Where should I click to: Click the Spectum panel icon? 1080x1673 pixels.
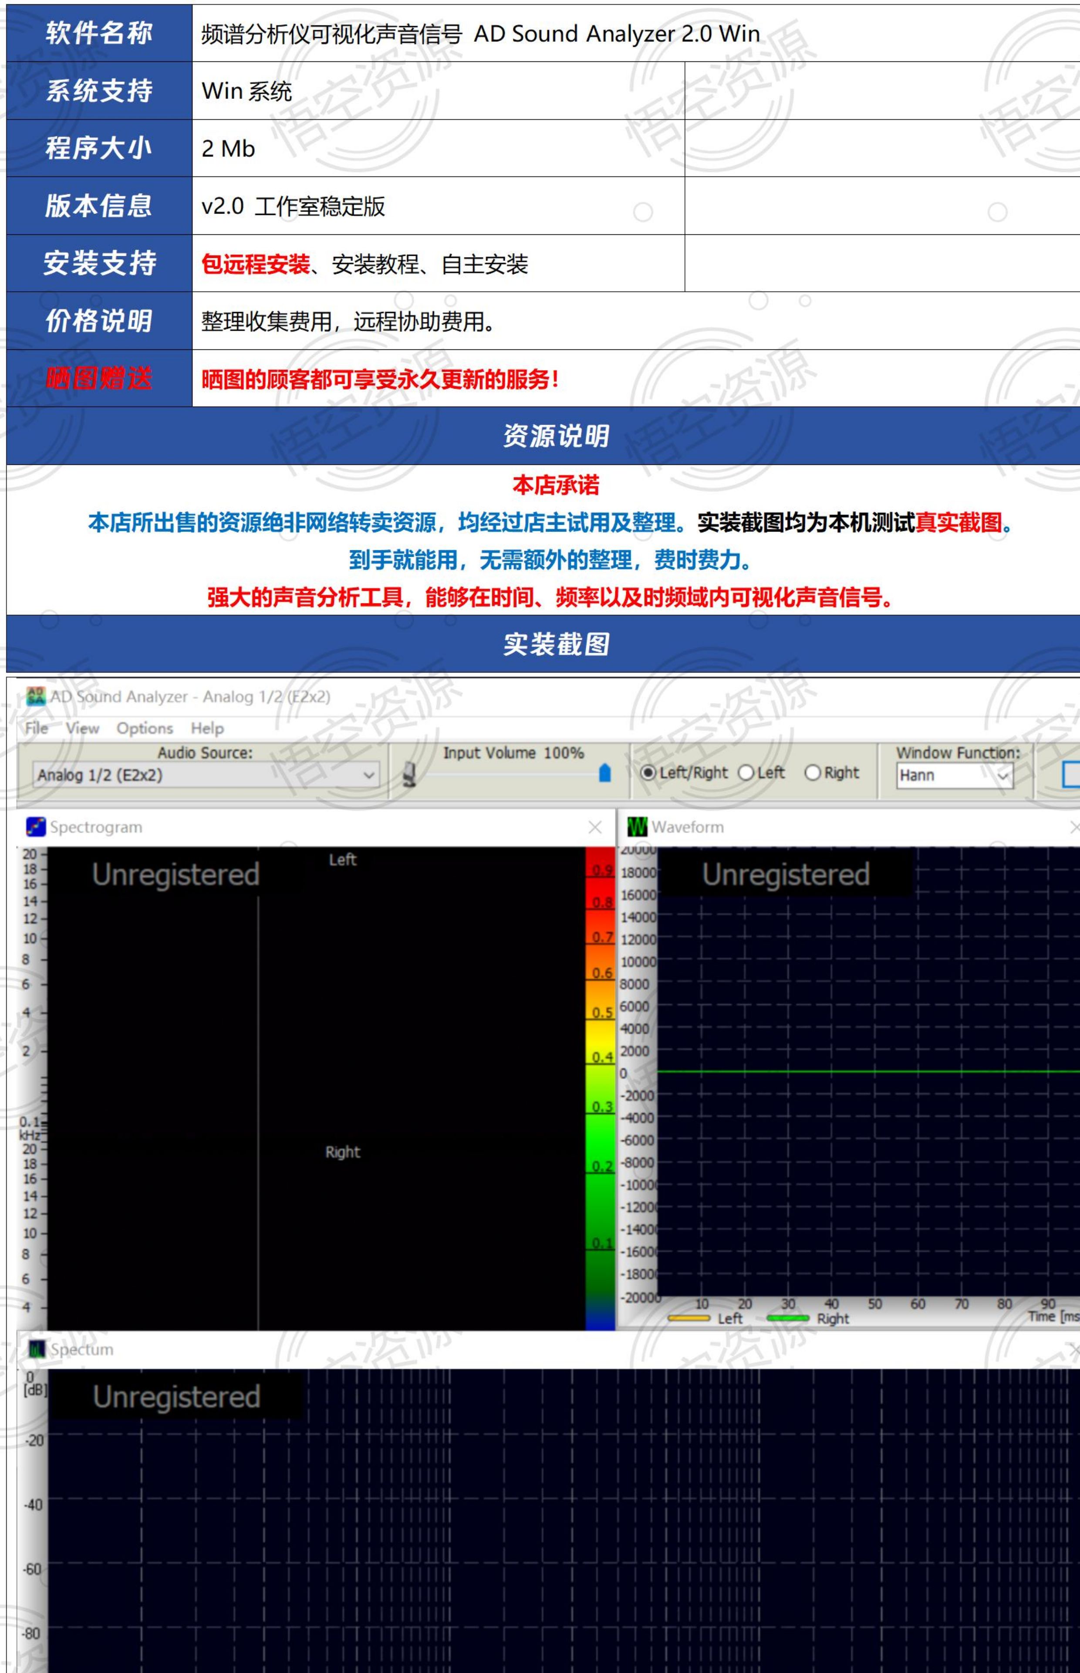tap(37, 1349)
